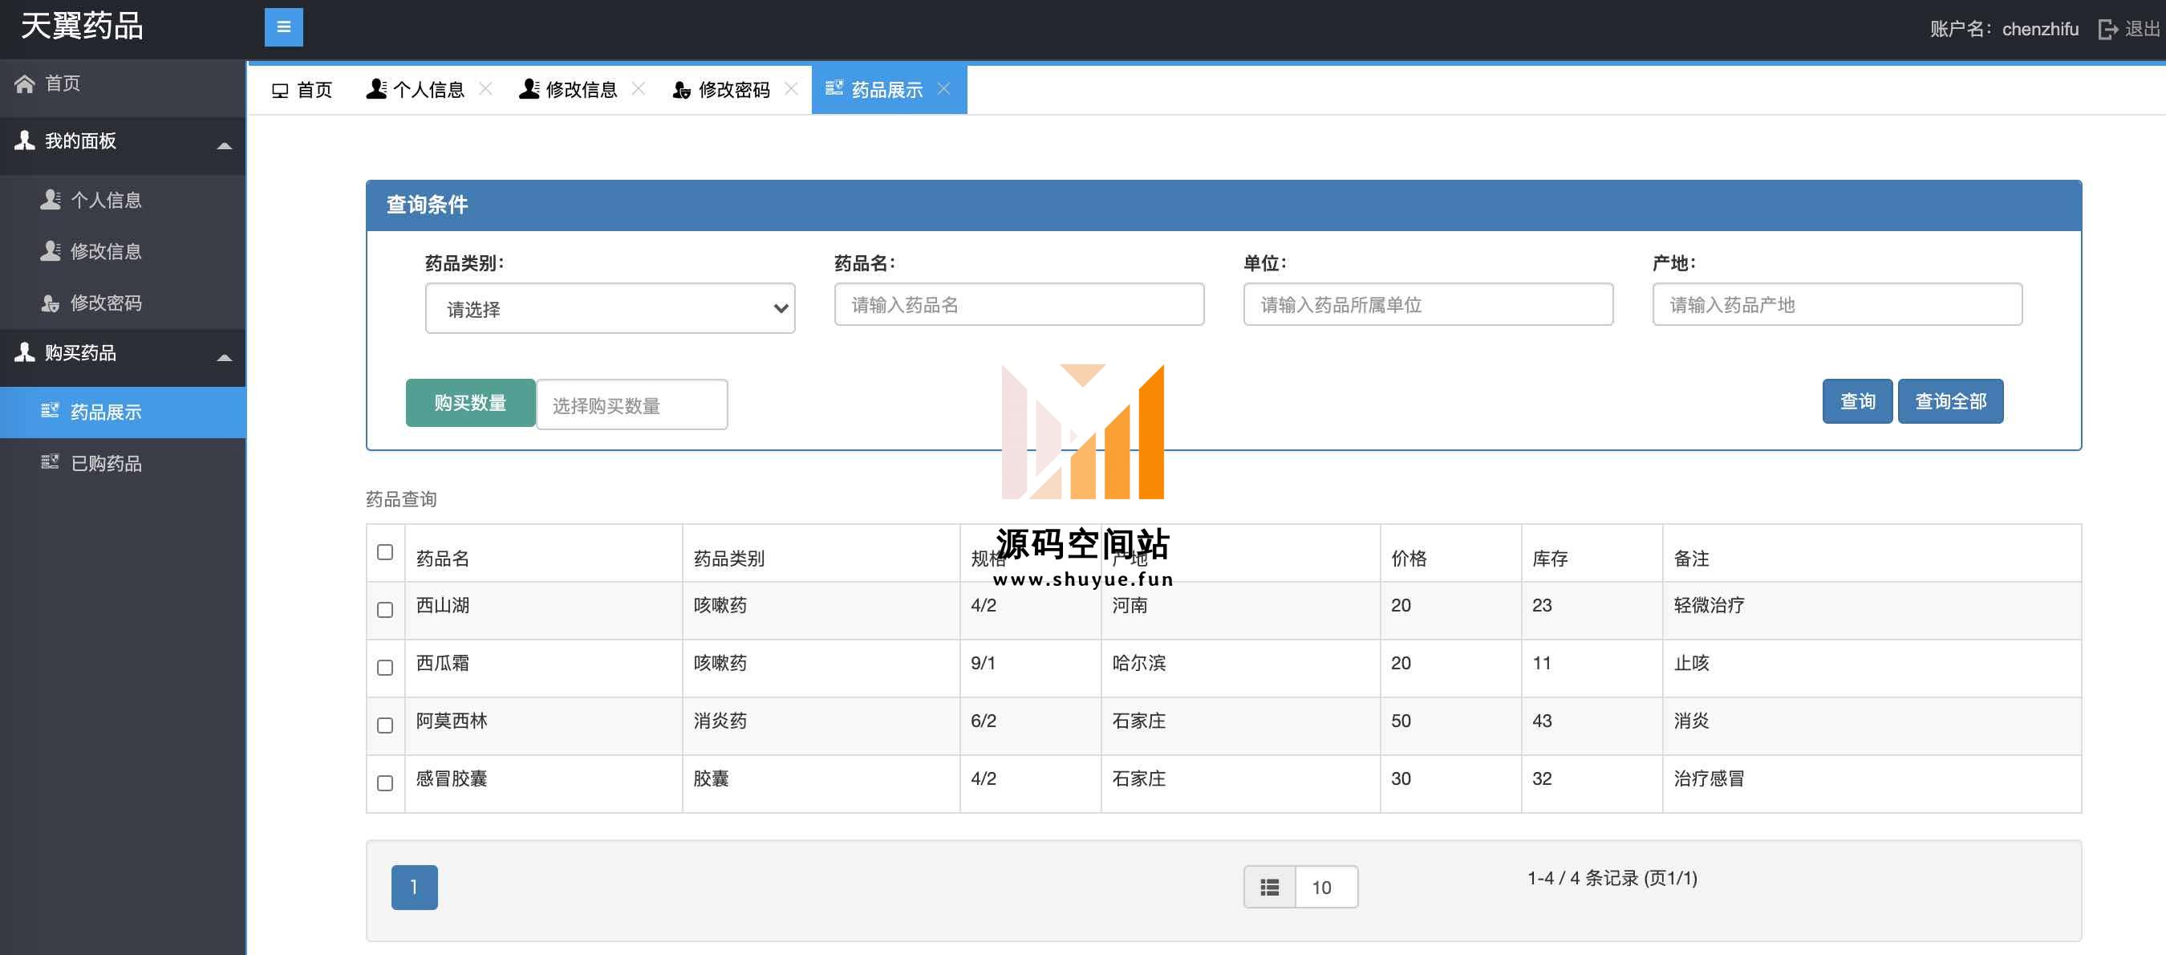The height and width of the screenshot is (955, 2166).
Task: Open the 药品类别 dropdown
Action: 610,309
